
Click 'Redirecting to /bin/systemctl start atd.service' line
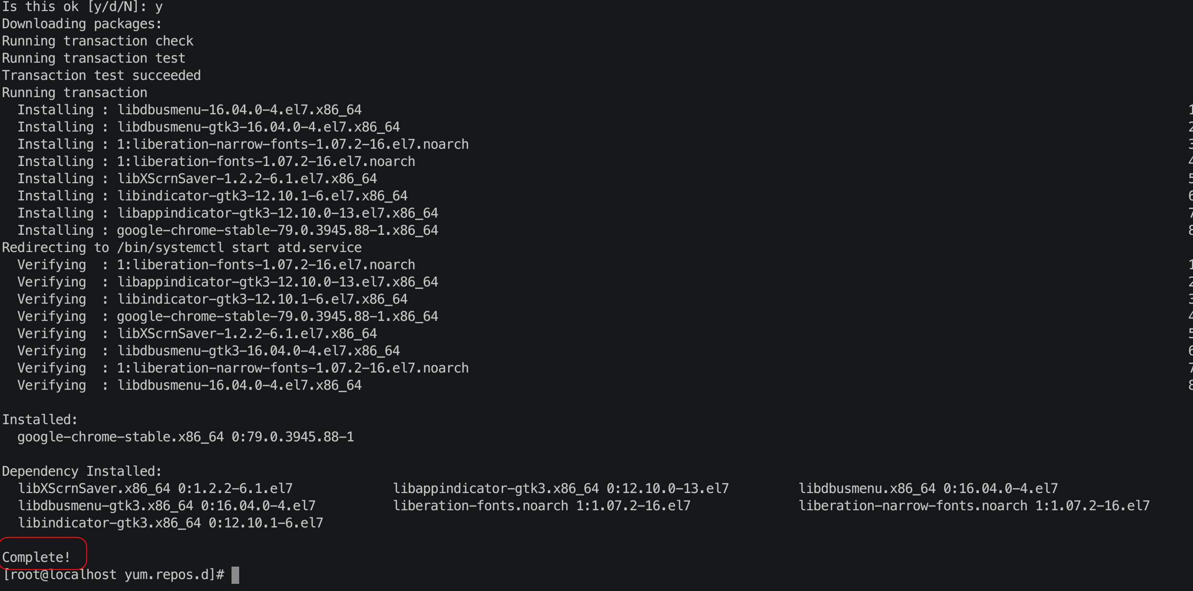pos(182,248)
